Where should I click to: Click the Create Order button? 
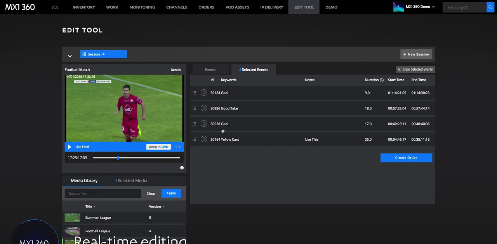point(406,158)
